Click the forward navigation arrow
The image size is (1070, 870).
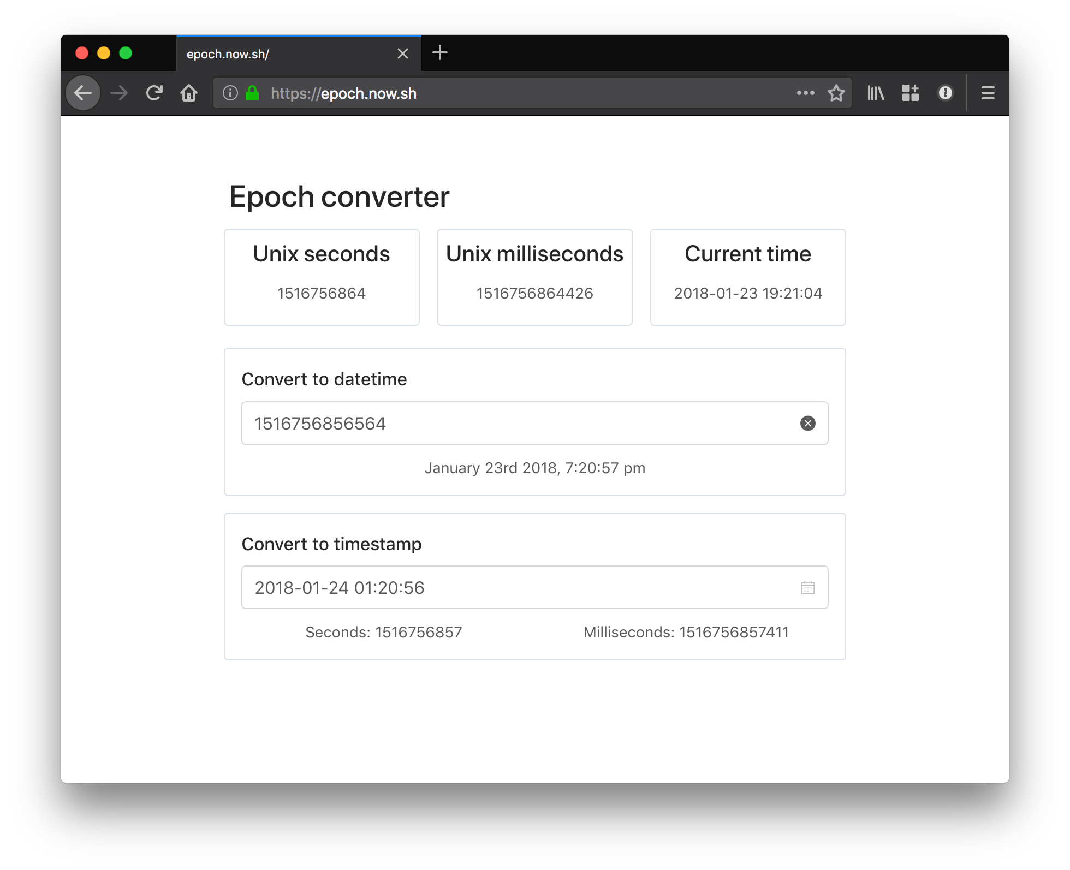[119, 93]
